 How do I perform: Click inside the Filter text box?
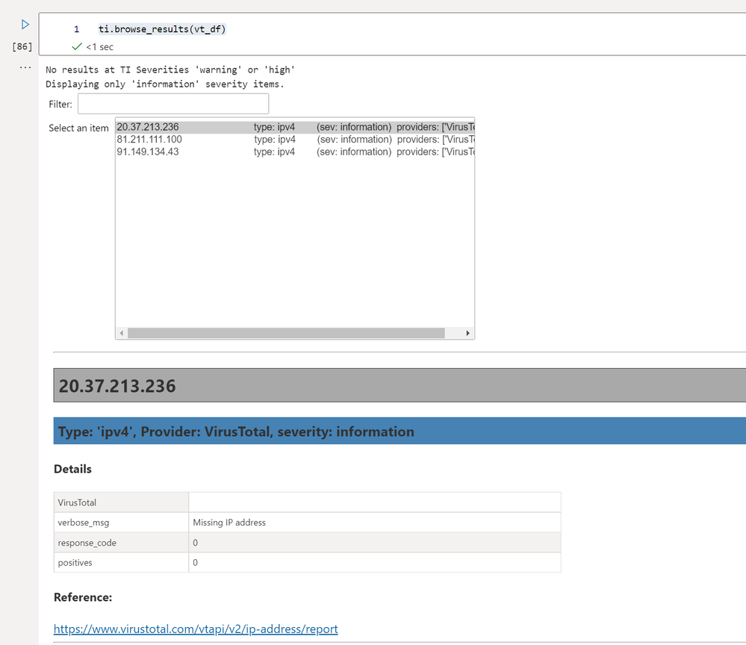tap(173, 104)
